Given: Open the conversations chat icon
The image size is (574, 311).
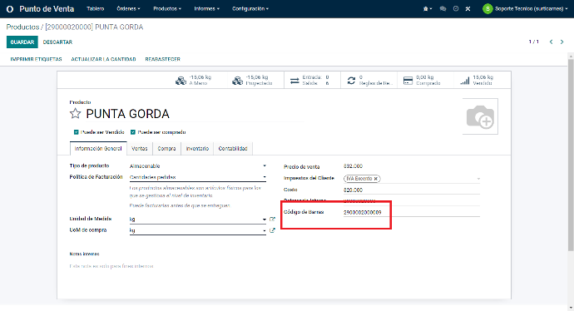Looking at the screenshot, I should click(x=443, y=9).
